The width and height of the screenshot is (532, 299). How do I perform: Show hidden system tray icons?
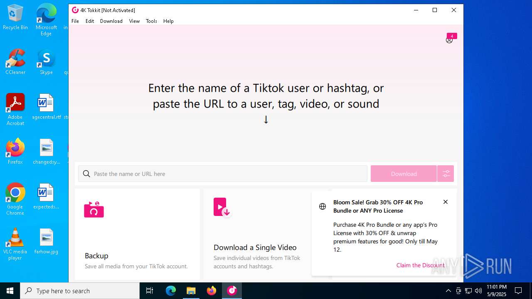(x=448, y=291)
